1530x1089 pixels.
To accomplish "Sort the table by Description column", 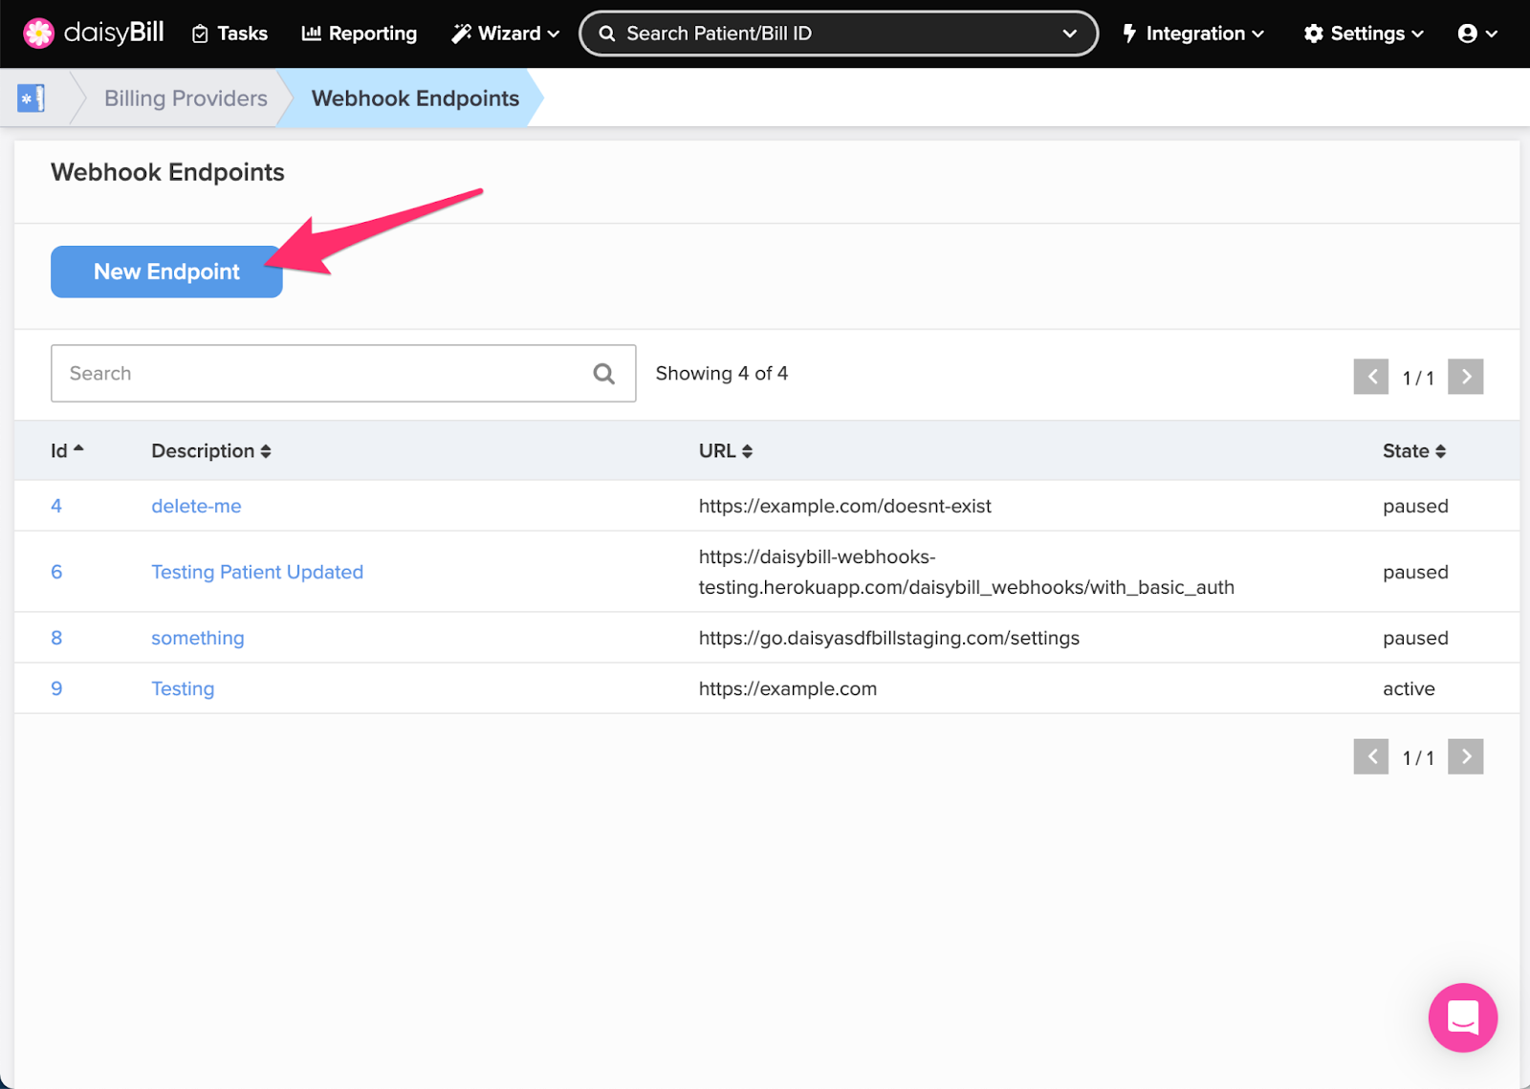I will click(211, 450).
